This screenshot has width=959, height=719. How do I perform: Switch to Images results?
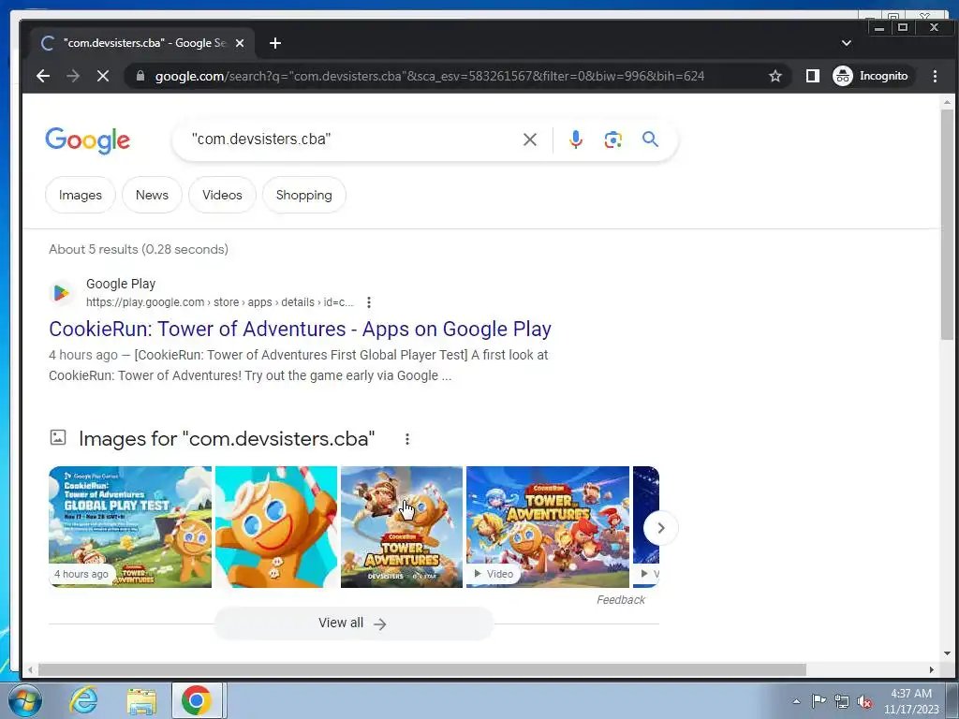pyautogui.click(x=81, y=195)
